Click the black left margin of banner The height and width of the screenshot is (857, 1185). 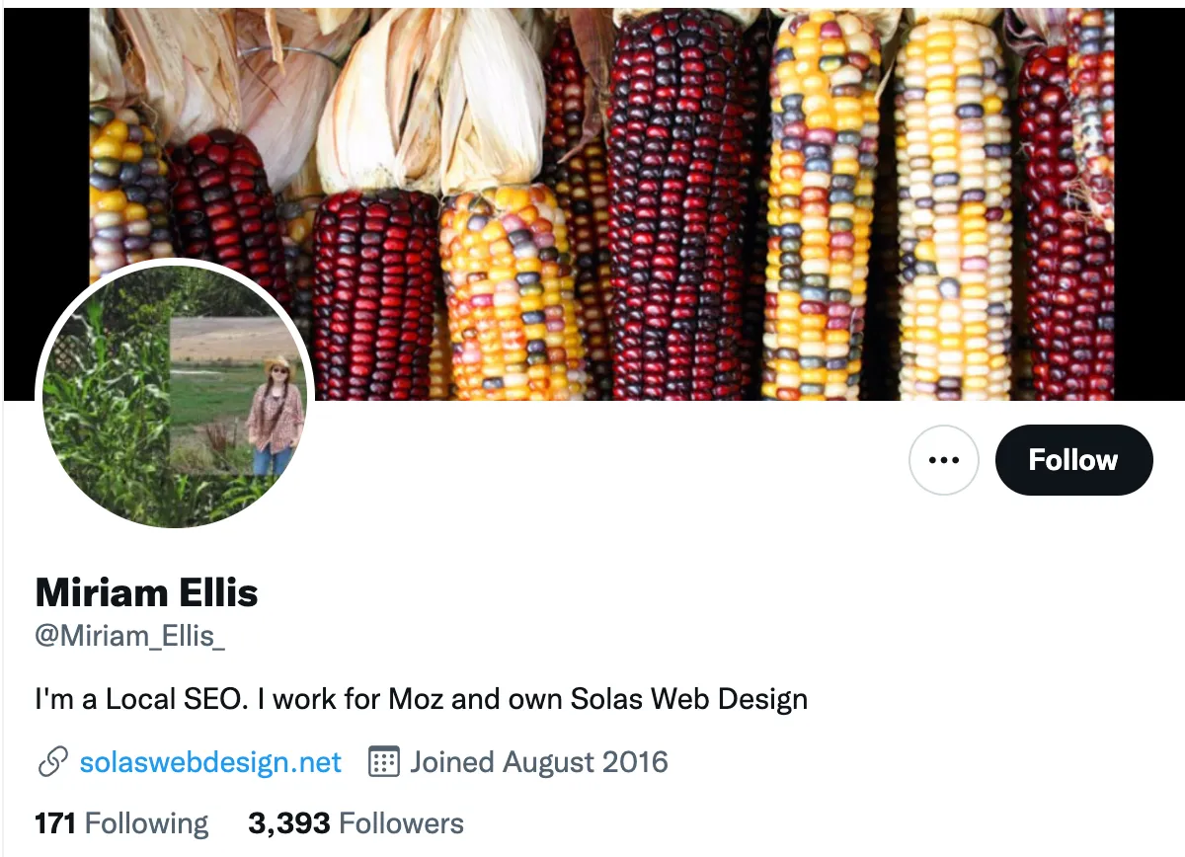point(44,148)
